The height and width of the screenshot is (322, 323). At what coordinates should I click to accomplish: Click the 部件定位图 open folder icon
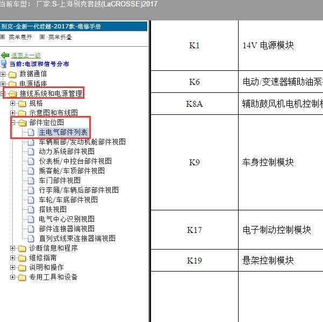[23, 123]
